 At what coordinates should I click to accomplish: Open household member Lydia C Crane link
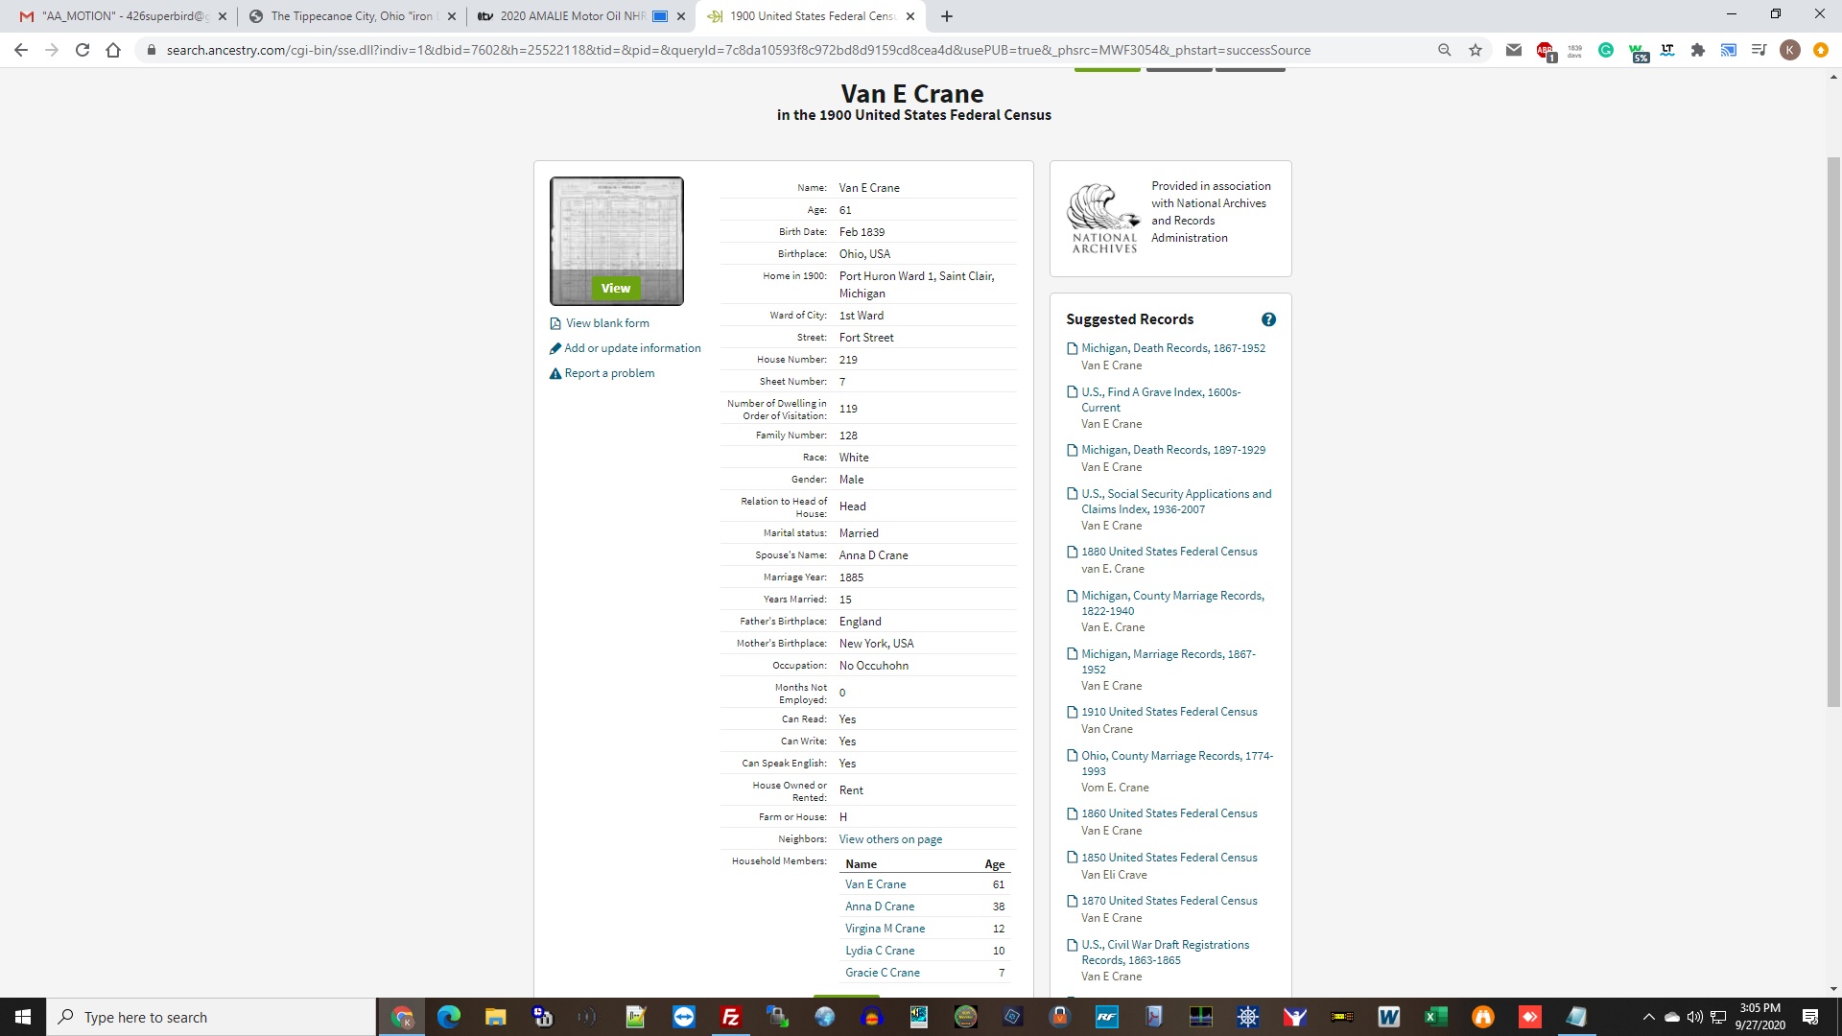[880, 951]
